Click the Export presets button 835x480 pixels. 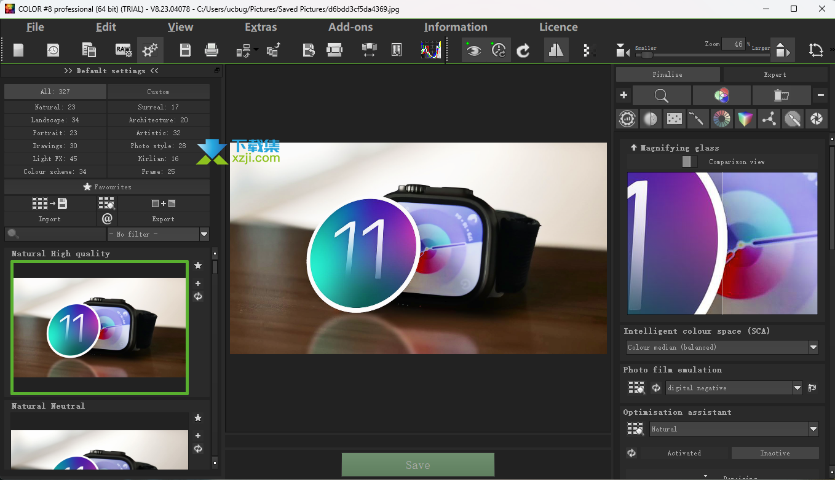[164, 211]
